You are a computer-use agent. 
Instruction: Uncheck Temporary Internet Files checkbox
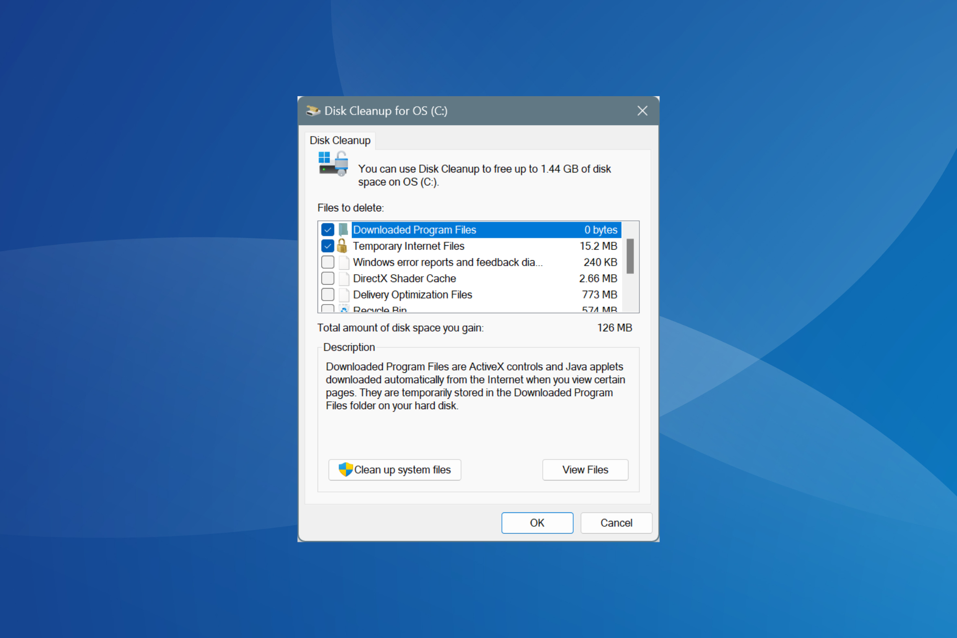(x=327, y=246)
